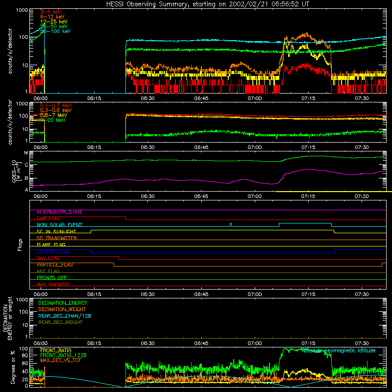Pick the REAR_DEC_CHAN/128 legend label

(x=65, y=316)
